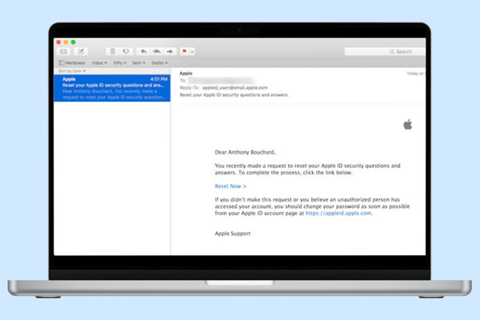The height and width of the screenshot is (320, 480).
Task: Reply to the Apple email
Action: tap(143, 51)
